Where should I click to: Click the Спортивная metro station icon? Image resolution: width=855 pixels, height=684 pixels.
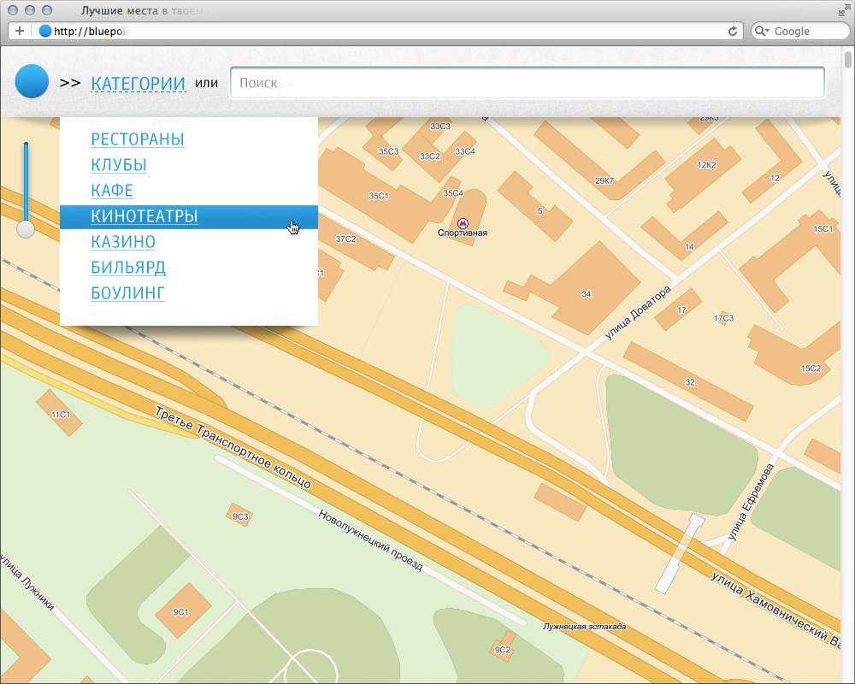point(463,223)
